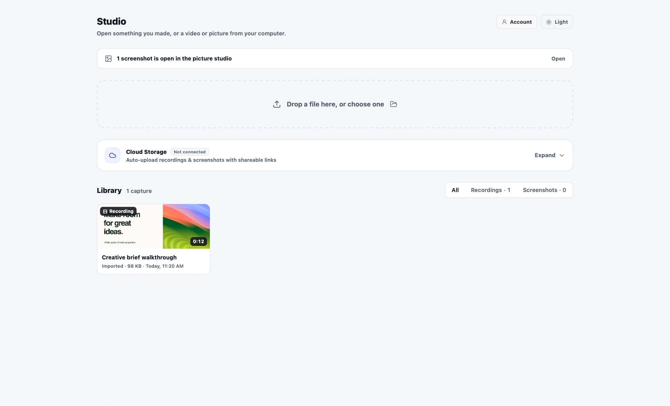Click the 'Auto-upload recordings & screenshots' description

coord(201,160)
